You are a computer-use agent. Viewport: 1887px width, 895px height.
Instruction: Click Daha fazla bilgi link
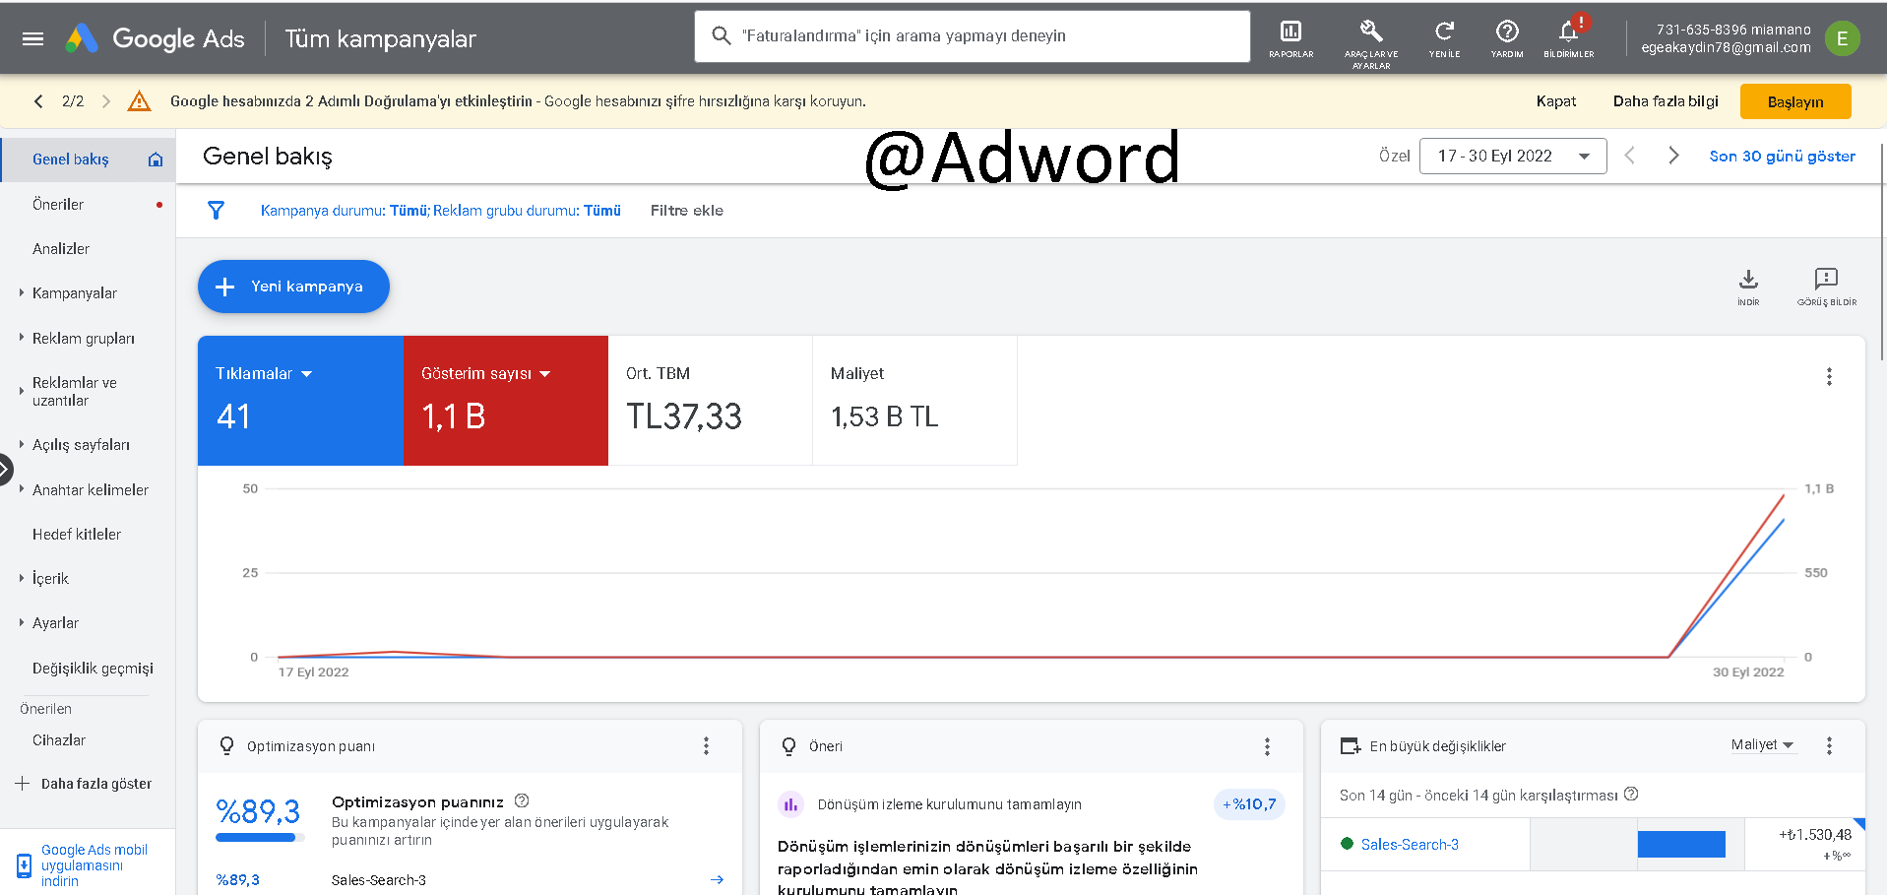pyautogui.click(x=1666, y=101)
